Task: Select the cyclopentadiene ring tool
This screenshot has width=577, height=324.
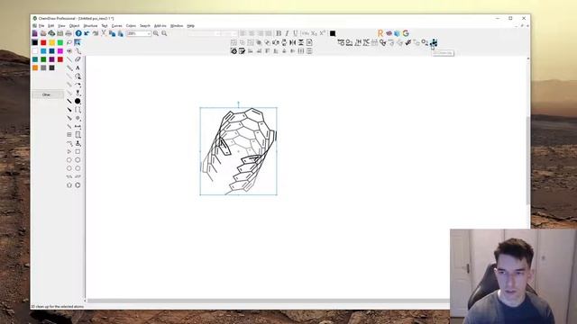Action: coord(69,185)
